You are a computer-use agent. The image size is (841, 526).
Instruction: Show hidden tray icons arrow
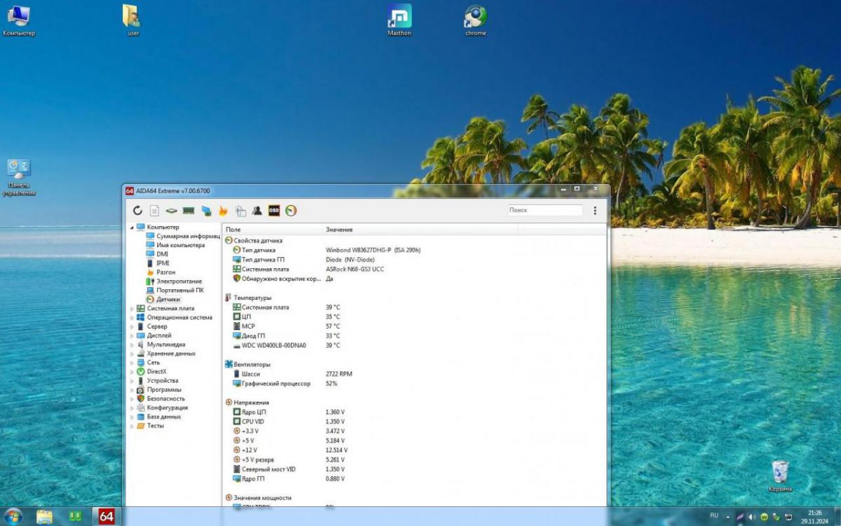click(x=728, y=517)
